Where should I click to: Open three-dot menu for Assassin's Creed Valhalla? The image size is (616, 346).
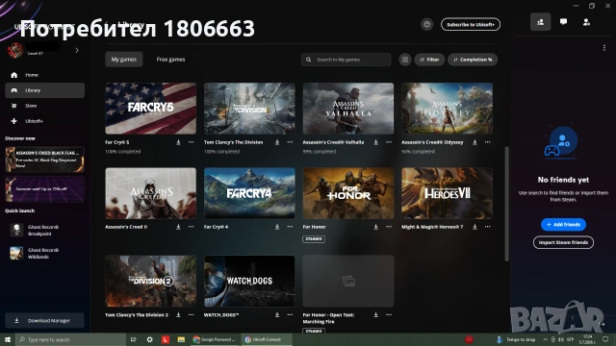click(389, 142)
